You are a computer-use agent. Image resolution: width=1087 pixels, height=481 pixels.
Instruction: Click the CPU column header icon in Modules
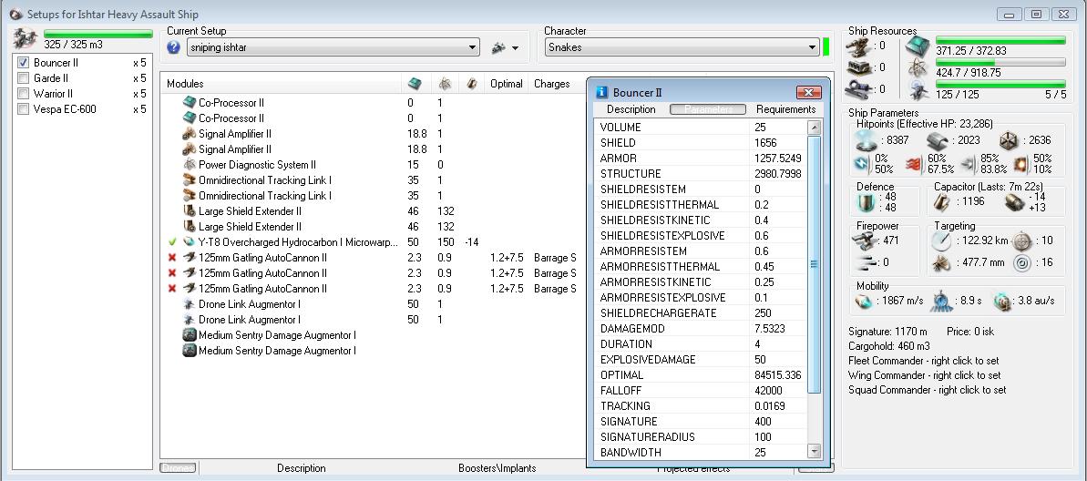[414, 84]
